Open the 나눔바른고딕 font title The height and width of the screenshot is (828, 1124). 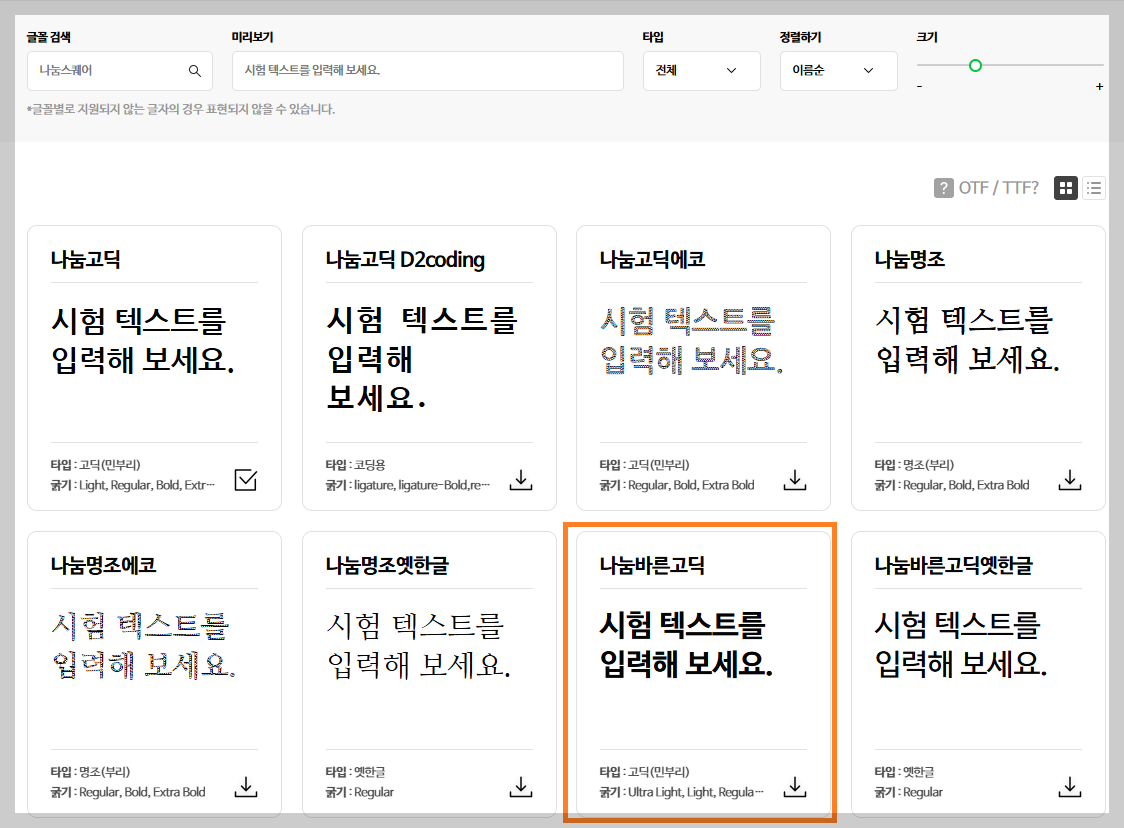653,565
